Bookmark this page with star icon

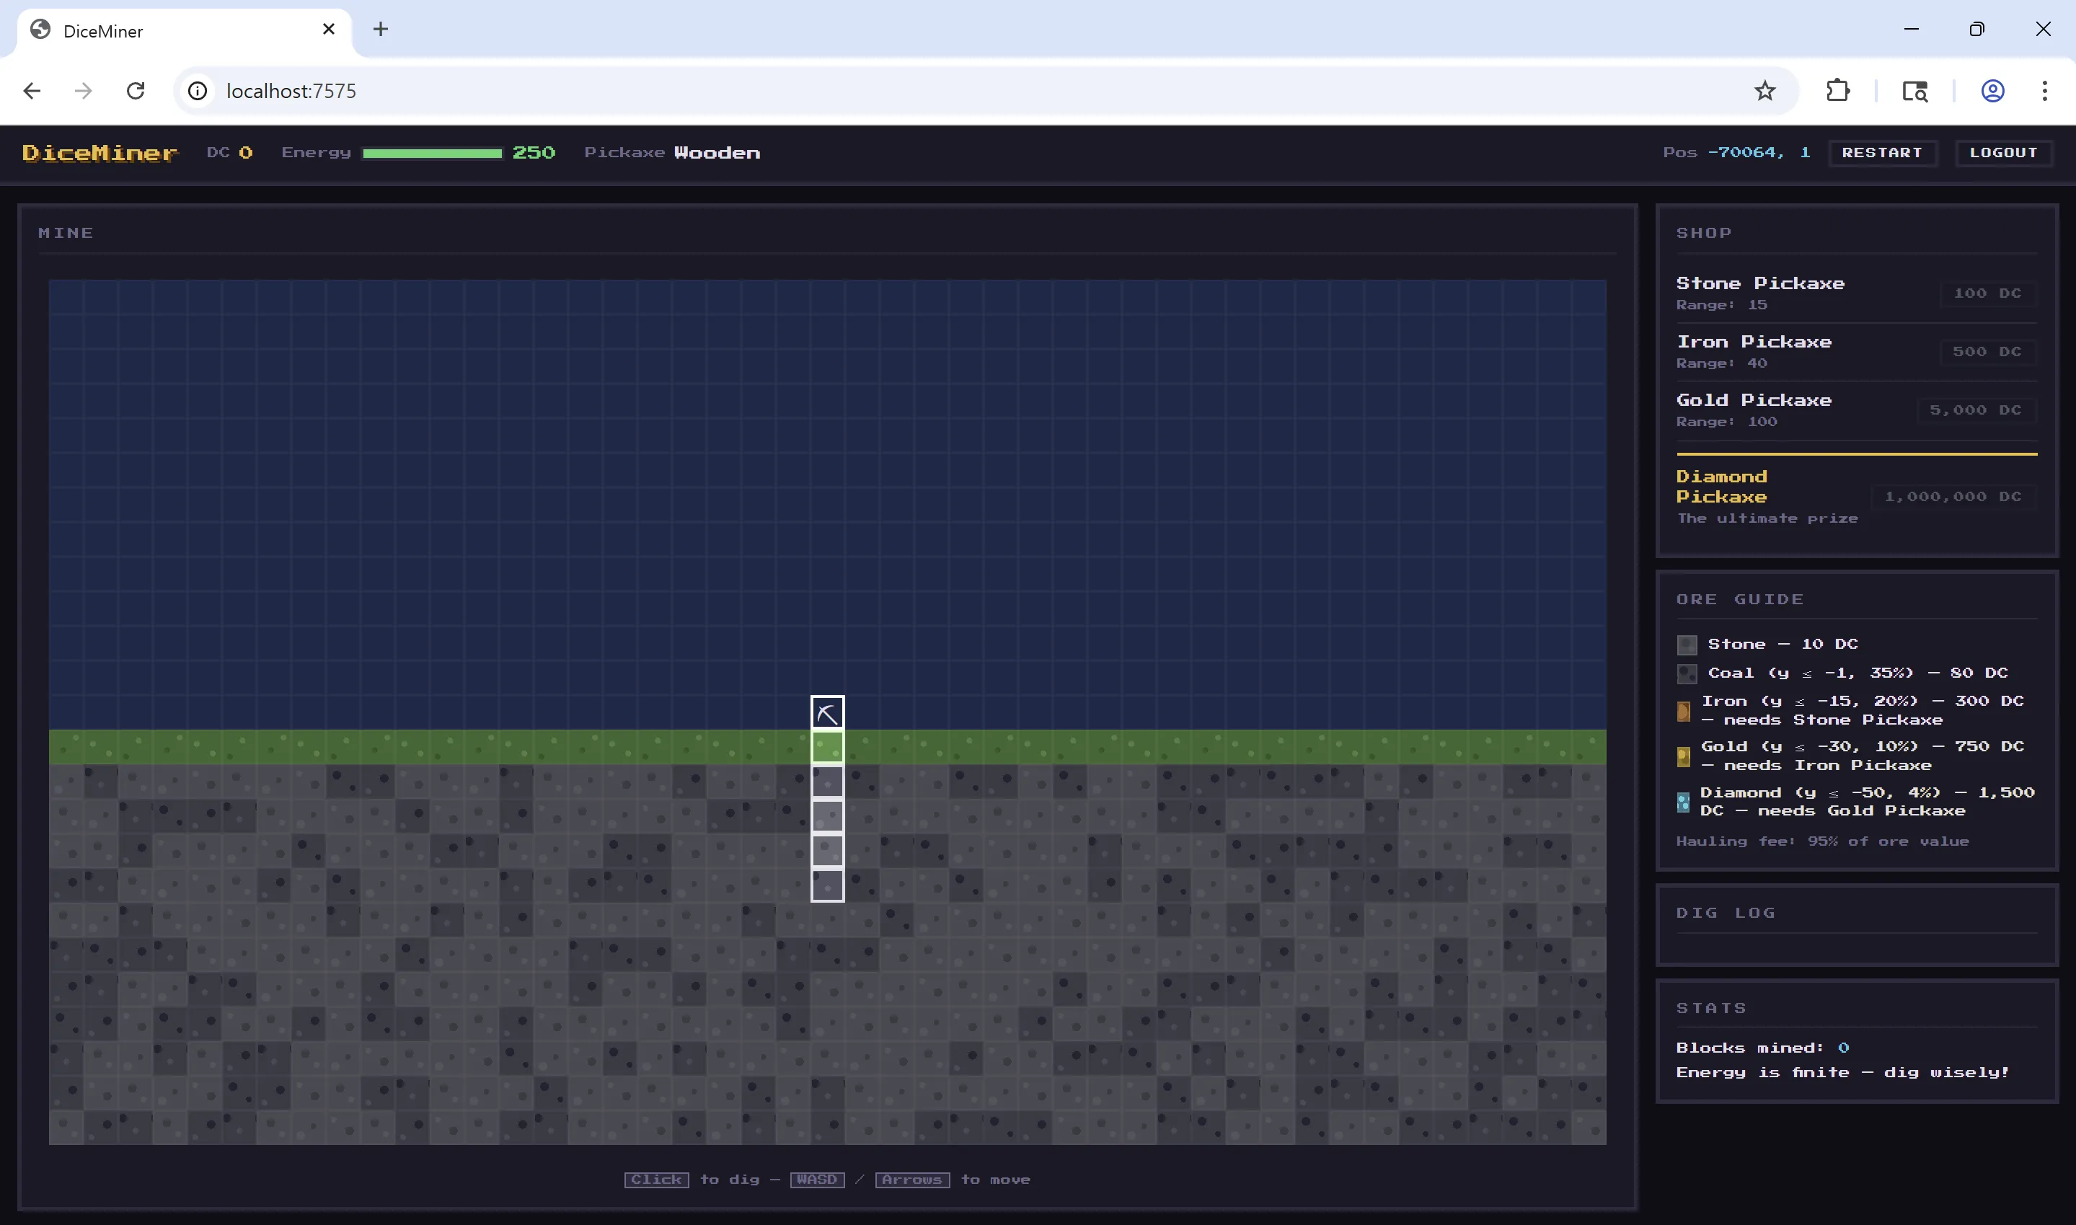pos(1764,91)
